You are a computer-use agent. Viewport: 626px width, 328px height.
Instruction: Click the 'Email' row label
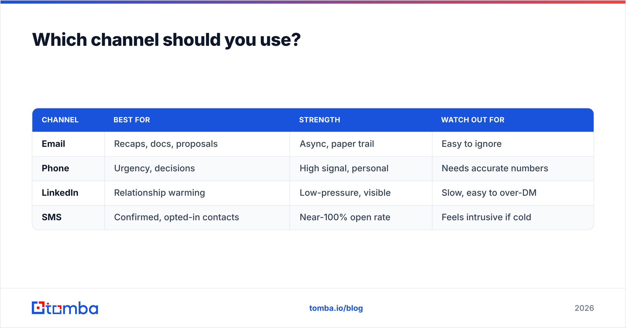point(53,144)
